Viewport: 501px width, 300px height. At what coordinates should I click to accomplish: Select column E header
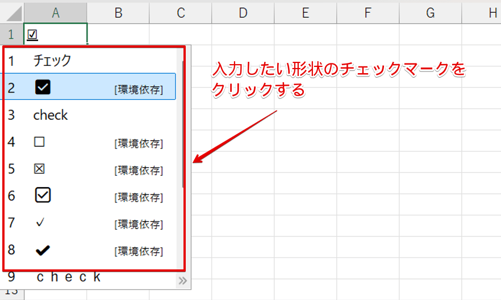coord(306,13)
